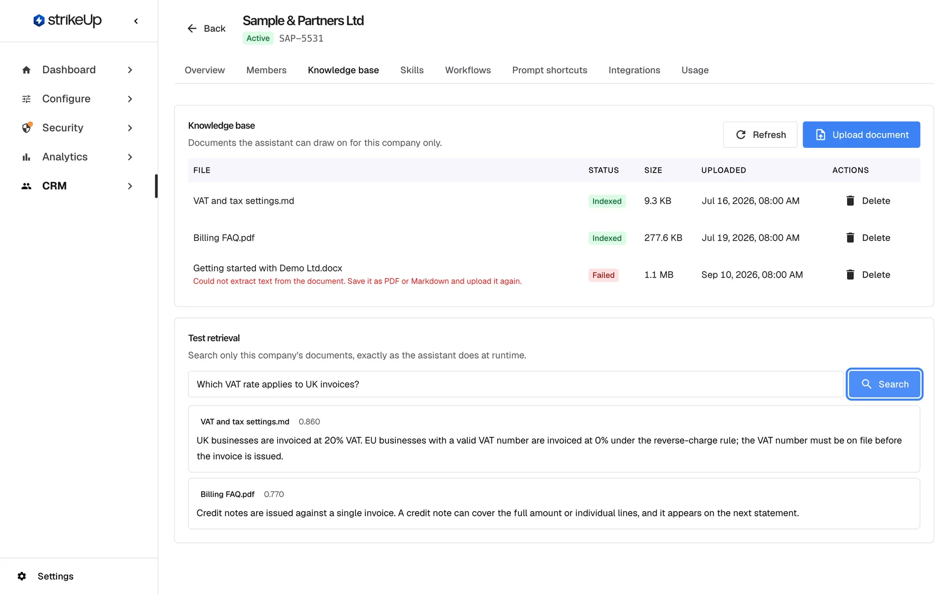Collapse the sidebar with the chevron
The image size is (950, 594).
point(136,21)
